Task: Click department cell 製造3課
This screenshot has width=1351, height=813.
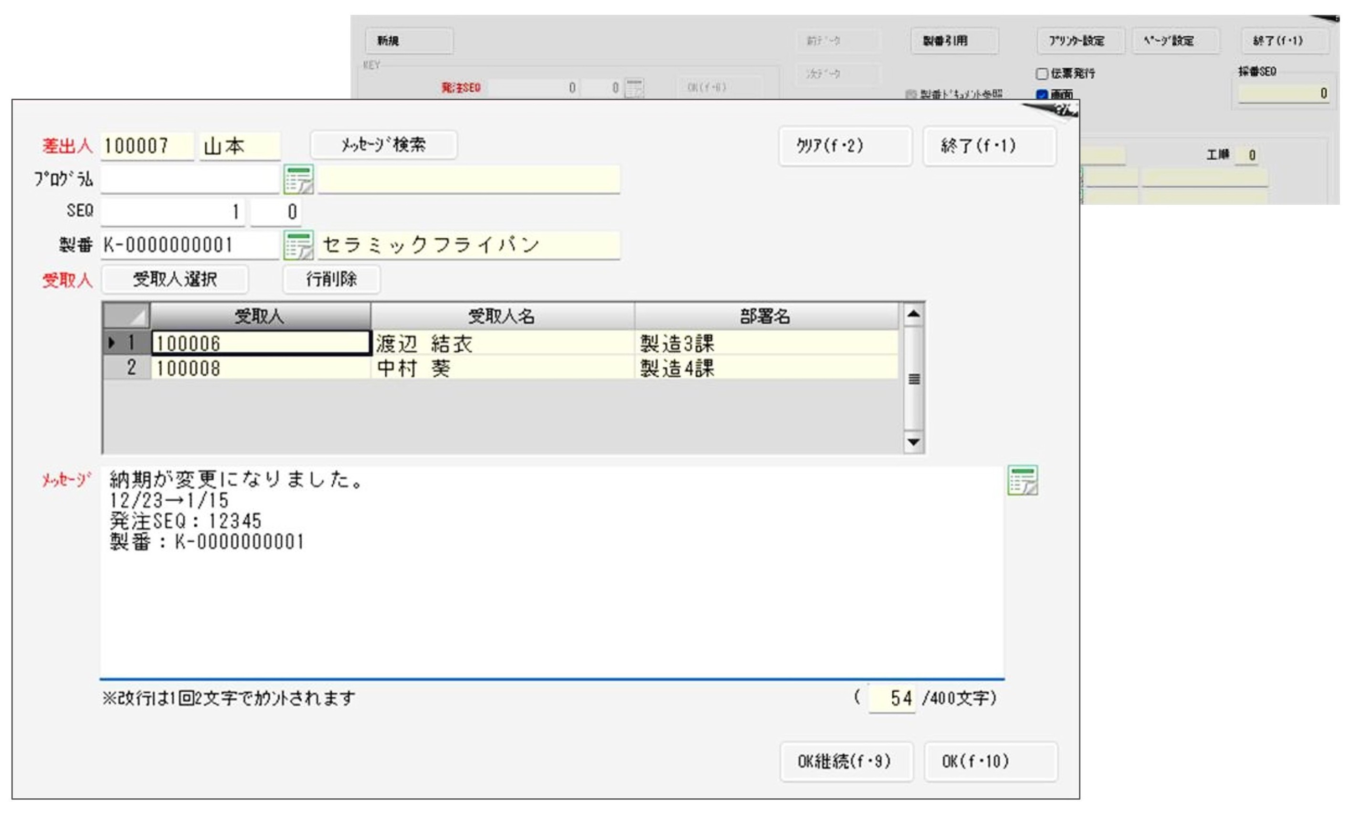Action: click(767, 343)
